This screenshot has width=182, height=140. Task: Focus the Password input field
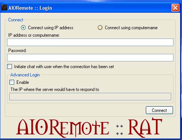[x=90, y=58]
